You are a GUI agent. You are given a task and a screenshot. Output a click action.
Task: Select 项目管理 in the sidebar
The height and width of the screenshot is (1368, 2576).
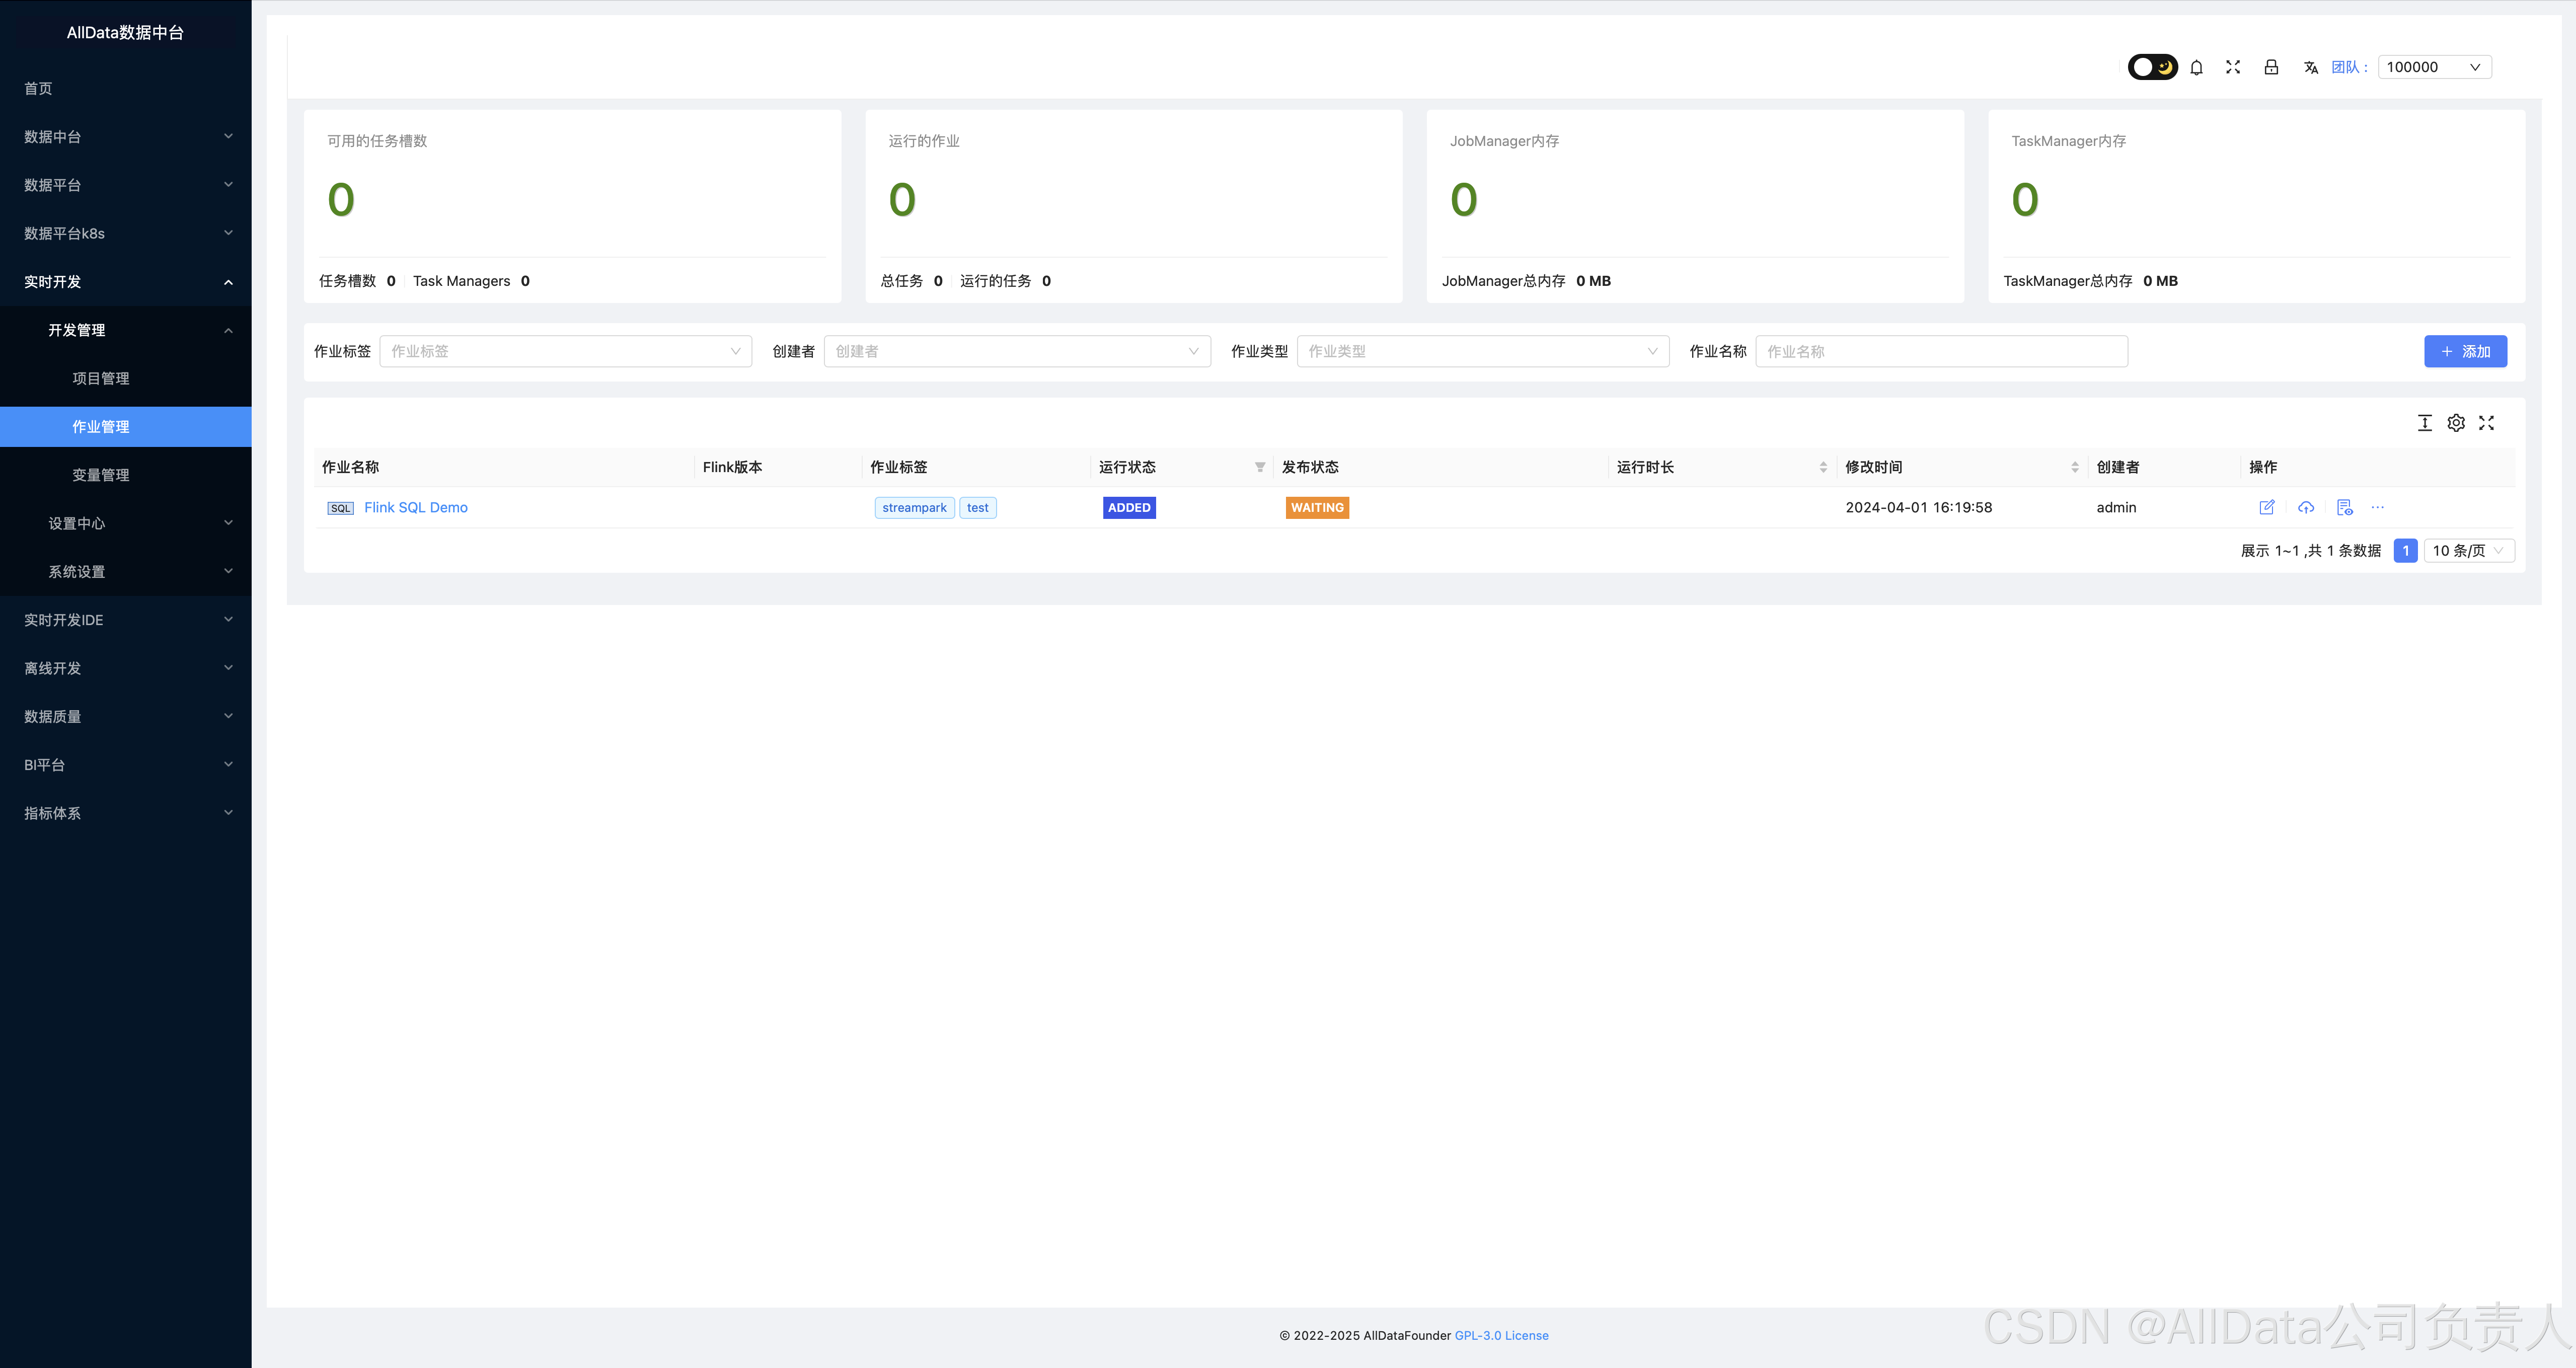[x=101, y=378]
